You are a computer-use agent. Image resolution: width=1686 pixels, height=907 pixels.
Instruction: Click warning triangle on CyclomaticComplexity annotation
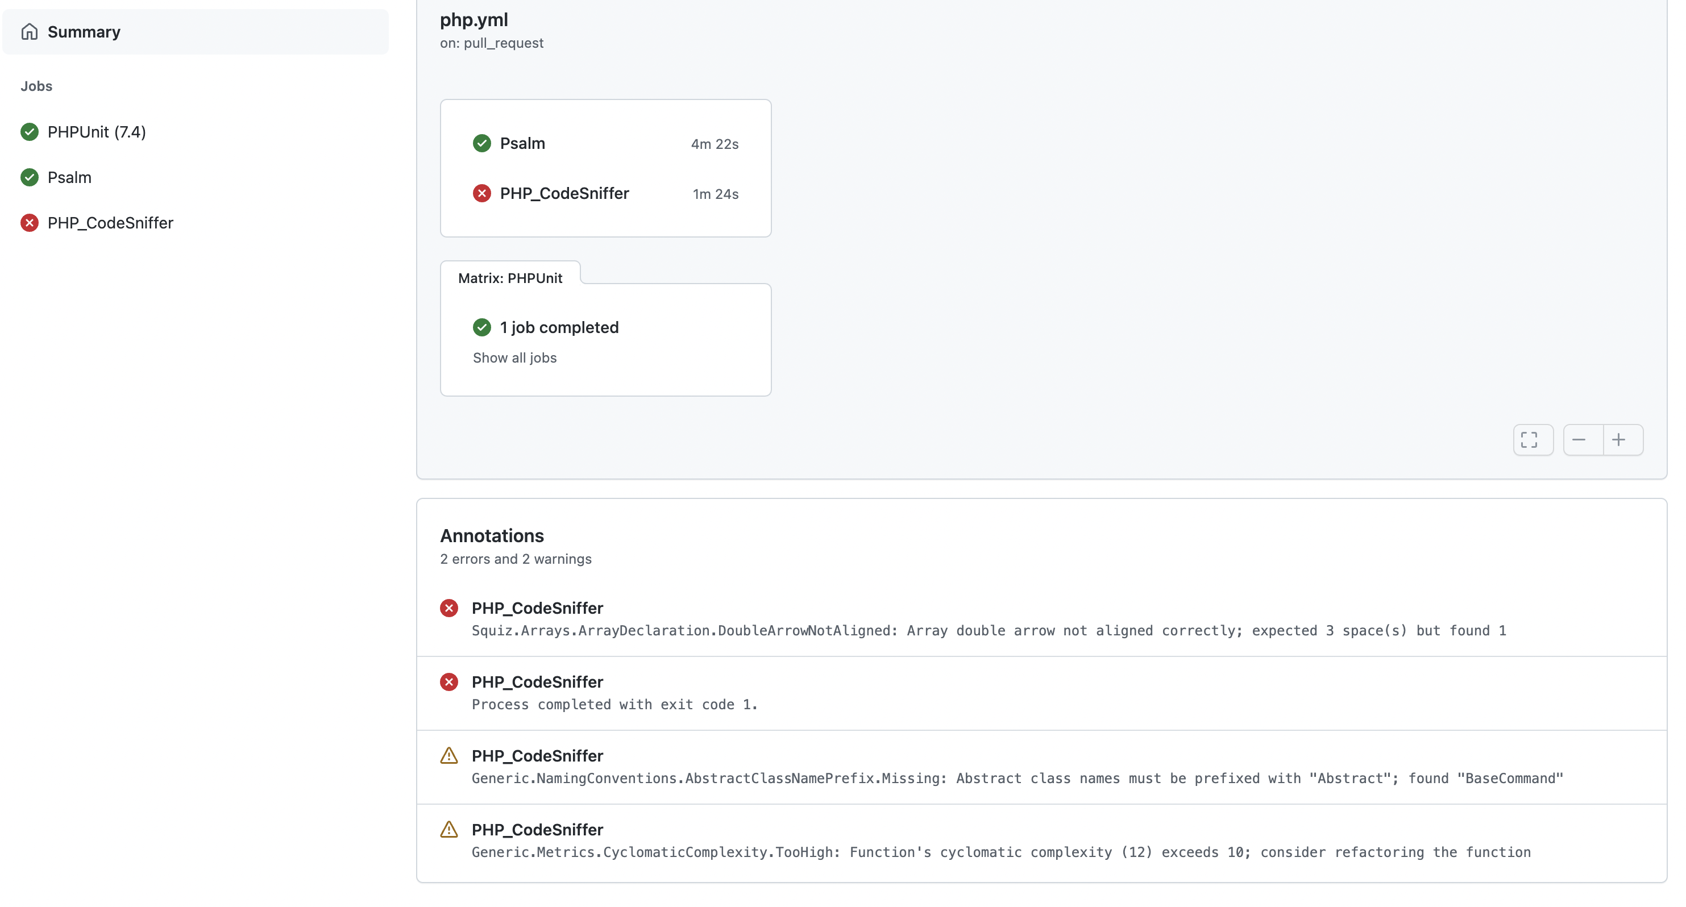coord(449,829)
